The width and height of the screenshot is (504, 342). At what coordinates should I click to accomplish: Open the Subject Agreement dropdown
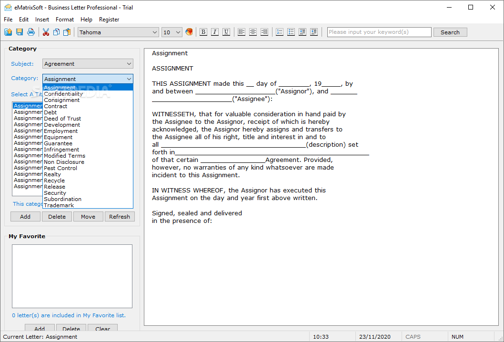[88, 64]
